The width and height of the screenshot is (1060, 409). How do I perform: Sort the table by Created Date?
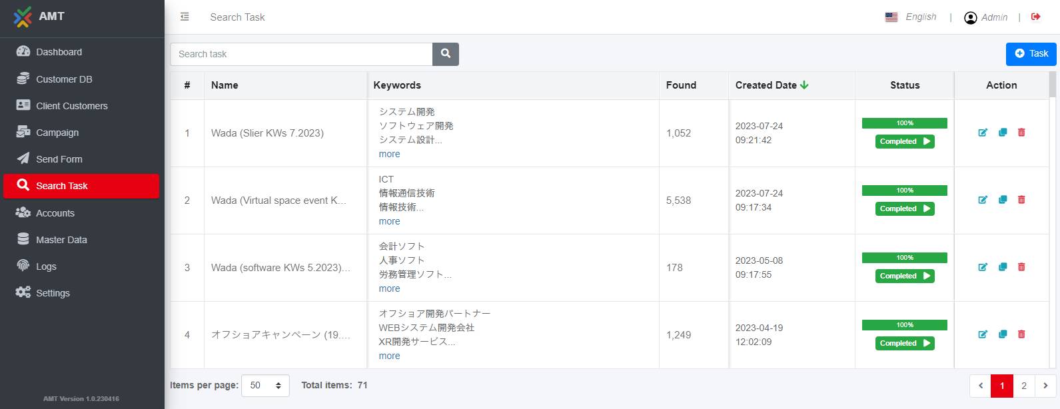[772, 85]
